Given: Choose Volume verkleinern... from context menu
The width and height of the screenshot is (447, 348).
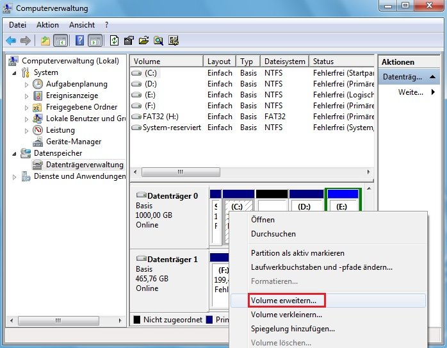Looking at the screenshot, I should point(328,315).
